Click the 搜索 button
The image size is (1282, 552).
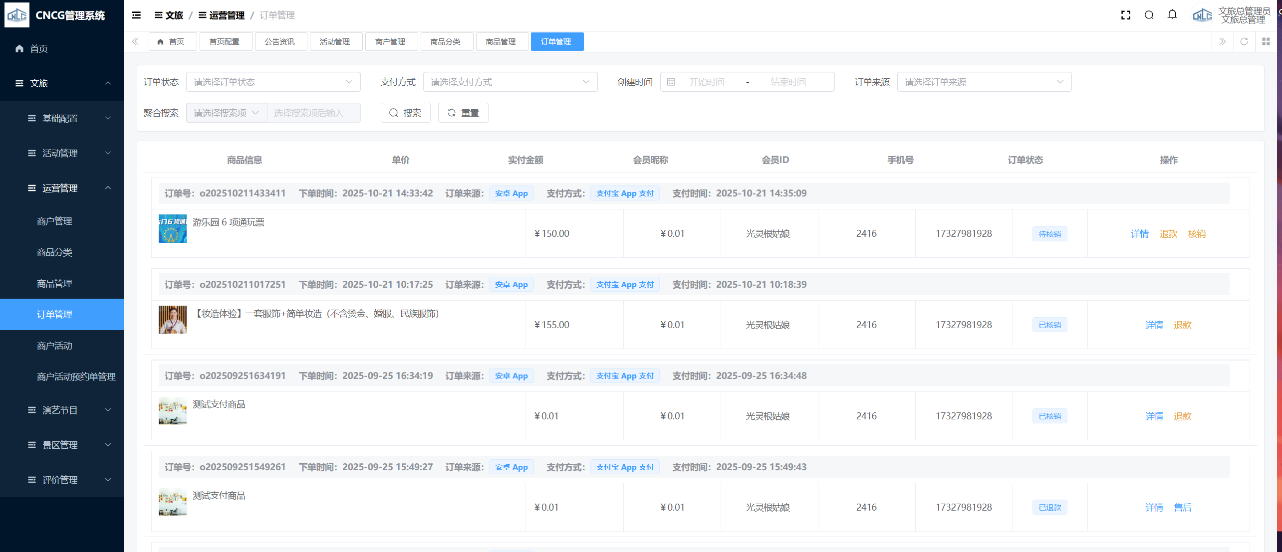tap(405, 113)
